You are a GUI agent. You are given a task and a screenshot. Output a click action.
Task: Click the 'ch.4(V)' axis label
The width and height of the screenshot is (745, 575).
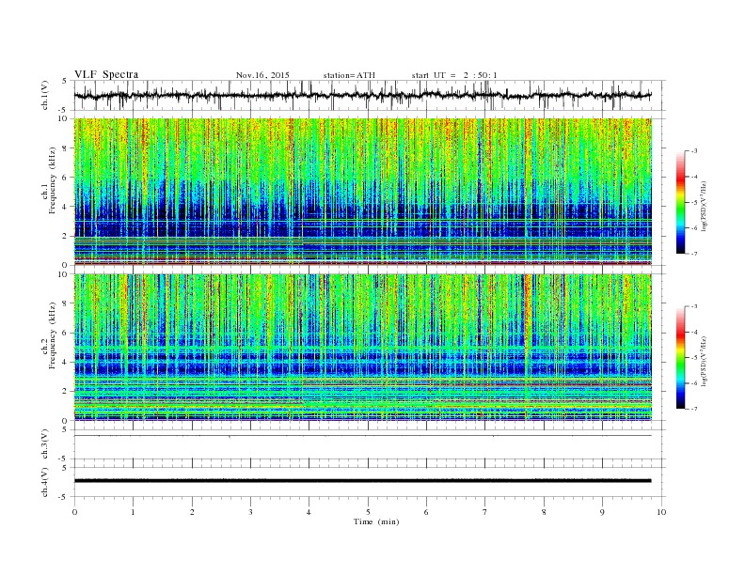pos(45,482)
